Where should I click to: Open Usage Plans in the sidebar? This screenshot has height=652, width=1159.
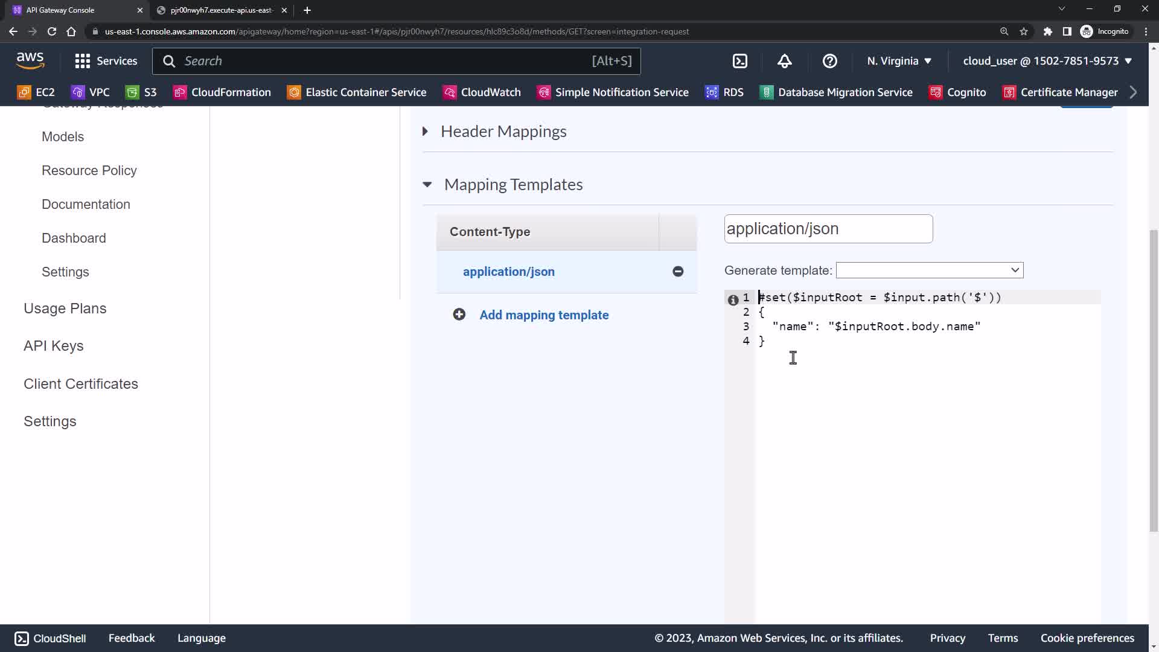[65, 308]
